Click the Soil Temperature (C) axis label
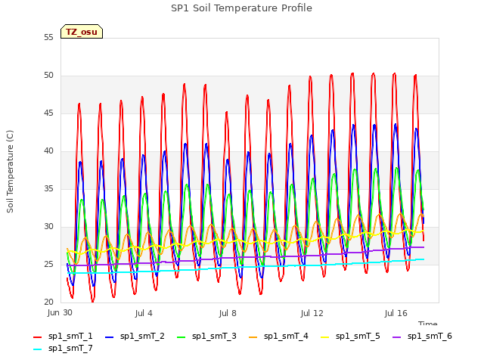Image resolution: width=484 pixels, height=363 pixels. click(10, 172)
